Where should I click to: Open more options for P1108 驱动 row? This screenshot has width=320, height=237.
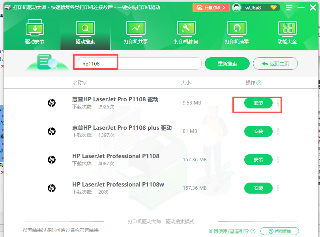(278, 103)
